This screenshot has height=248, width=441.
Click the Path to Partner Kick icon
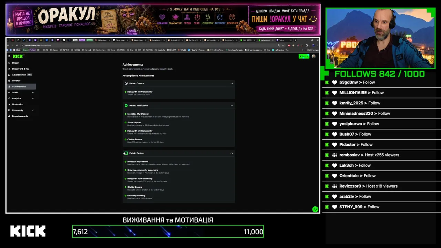(x=126, y=153)
